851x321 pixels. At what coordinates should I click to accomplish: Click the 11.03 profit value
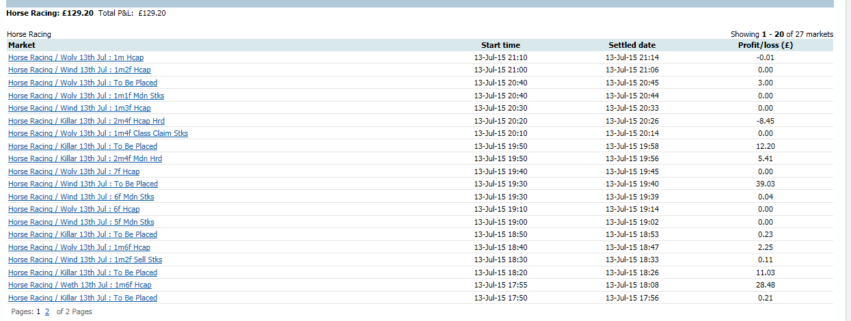[766, 273]
